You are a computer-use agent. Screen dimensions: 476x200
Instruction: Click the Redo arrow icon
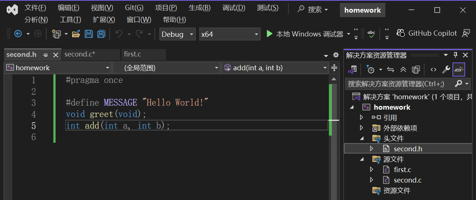coord(139,34)
